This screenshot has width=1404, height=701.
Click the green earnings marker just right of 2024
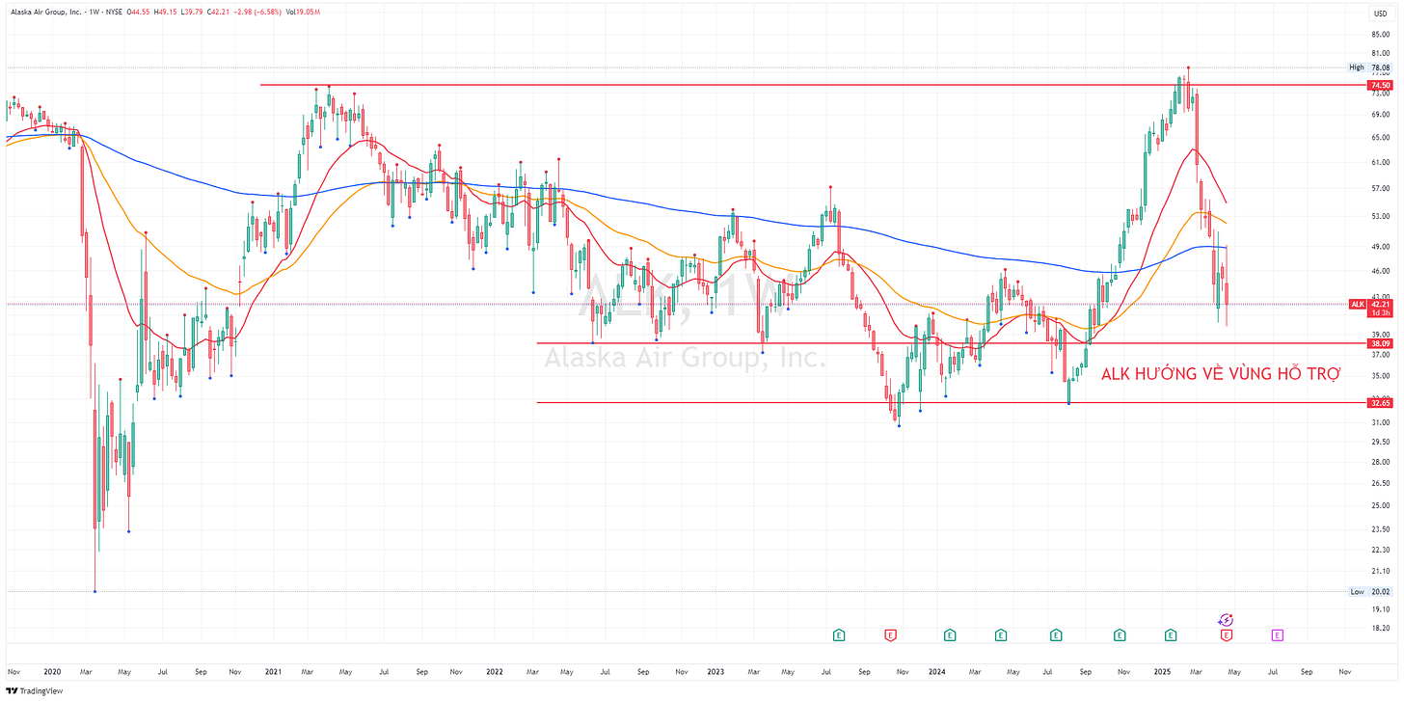point(950,635)
